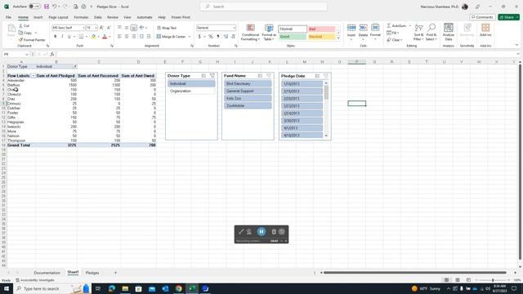Clear filter on Pledge Date slicer
The height and width of the screenshot is (294, 523).
tap(326, 76)
